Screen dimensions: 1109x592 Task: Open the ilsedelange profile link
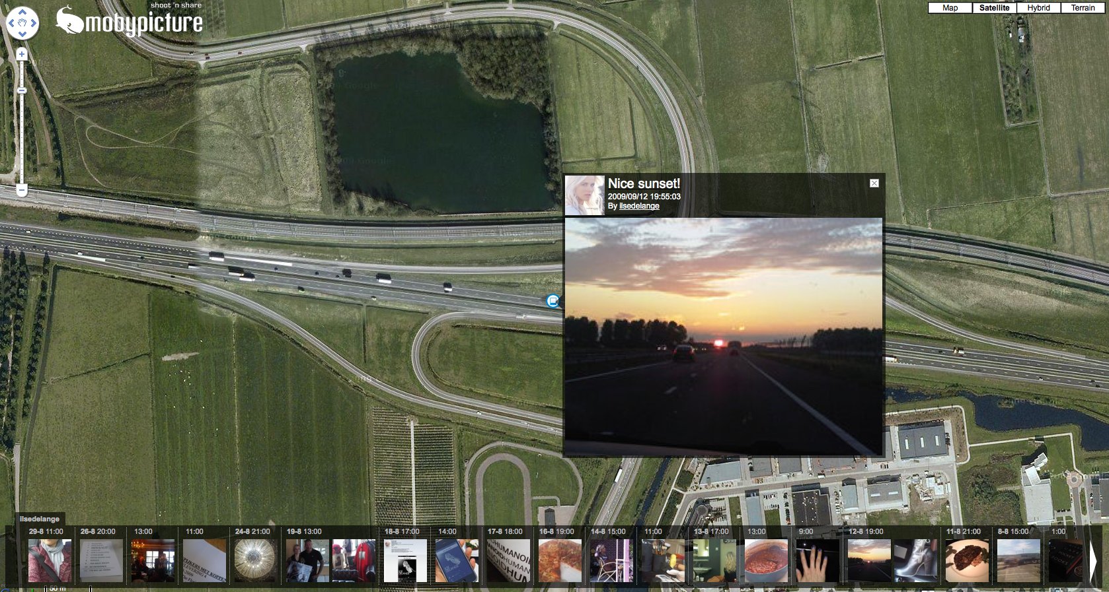coord(638,206)
